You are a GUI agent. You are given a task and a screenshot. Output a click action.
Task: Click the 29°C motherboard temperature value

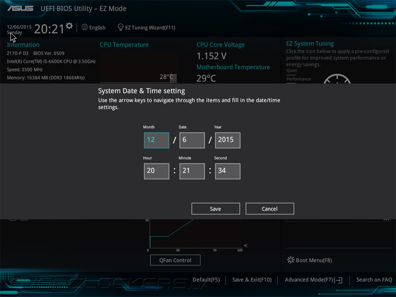[x=206, y=78]
